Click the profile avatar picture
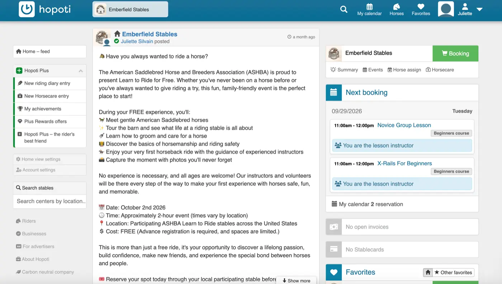This screenshot has width=502, height=284. coord(446,9)
